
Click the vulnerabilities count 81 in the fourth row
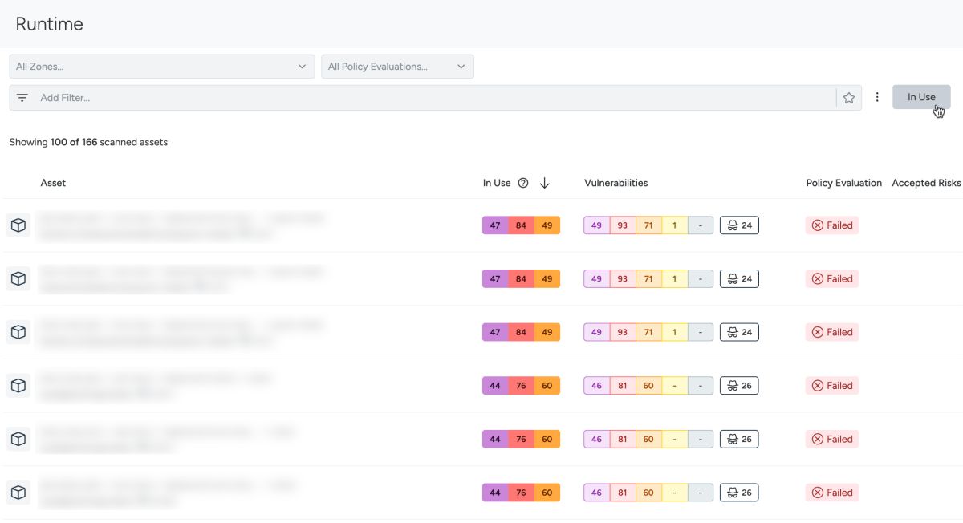point(623,386)
